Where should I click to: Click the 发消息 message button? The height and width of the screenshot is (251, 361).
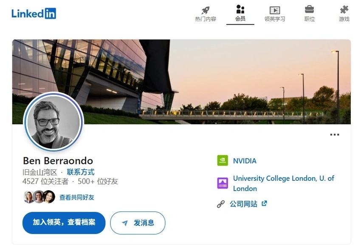(x=138, y=223)
